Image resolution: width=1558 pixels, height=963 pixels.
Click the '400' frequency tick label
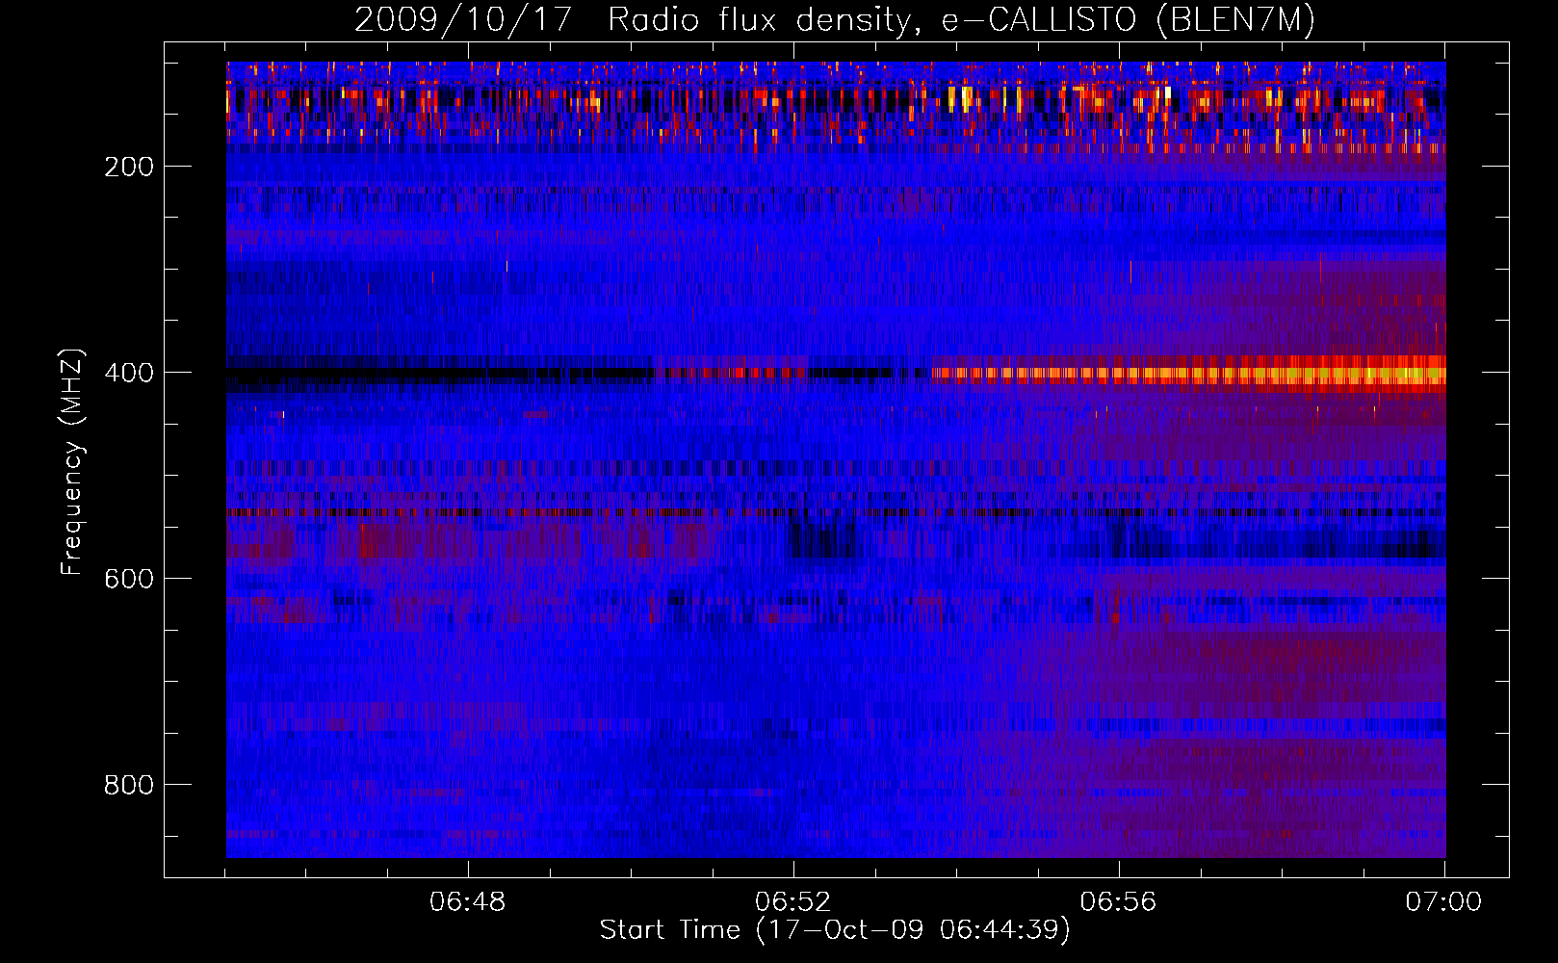129,373
